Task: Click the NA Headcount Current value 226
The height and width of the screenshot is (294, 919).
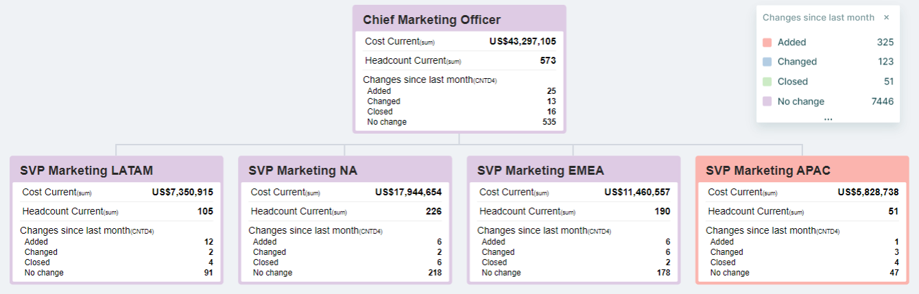Action: 433,211
